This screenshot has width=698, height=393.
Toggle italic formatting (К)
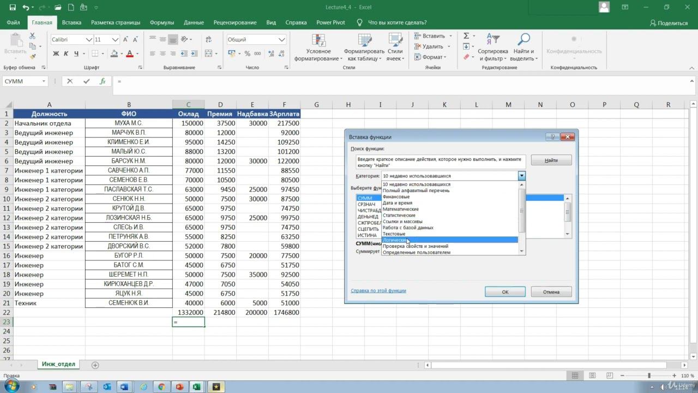tap(67, 53)
